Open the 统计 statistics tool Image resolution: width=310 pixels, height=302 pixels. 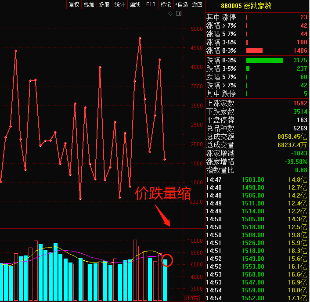119,4
